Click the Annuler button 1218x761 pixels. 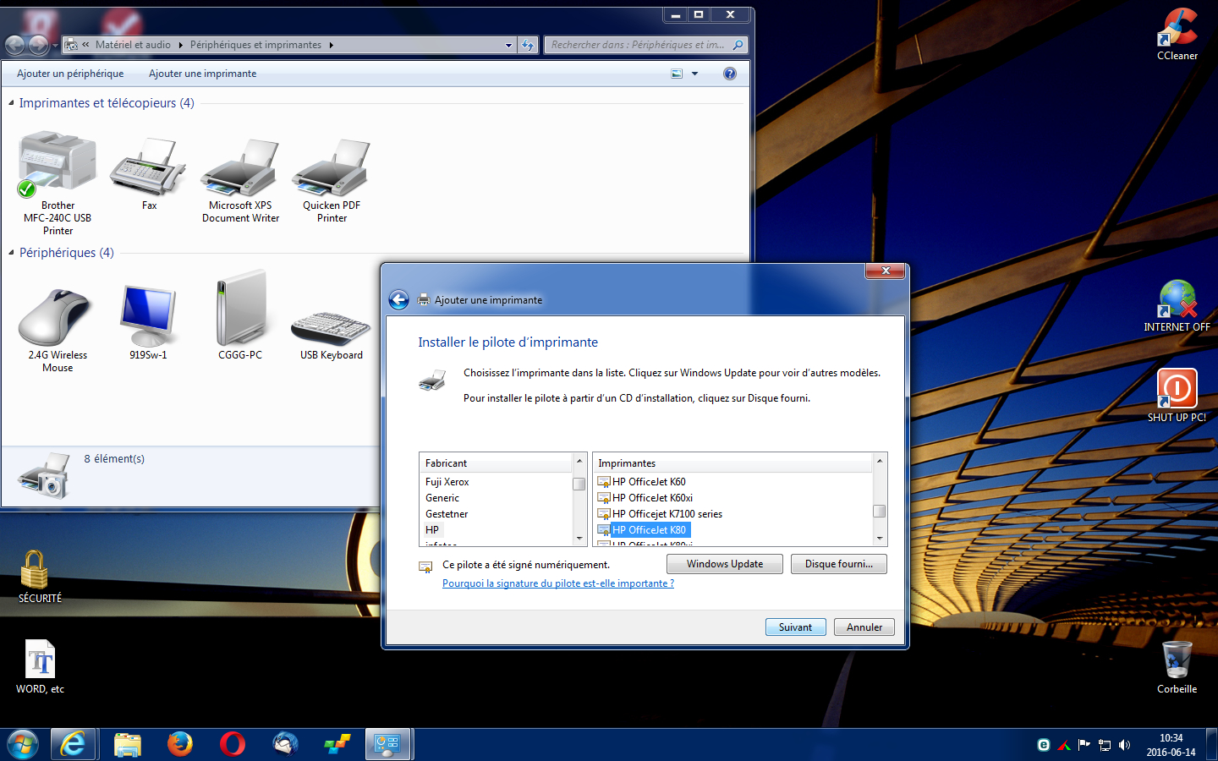(864, 627)
